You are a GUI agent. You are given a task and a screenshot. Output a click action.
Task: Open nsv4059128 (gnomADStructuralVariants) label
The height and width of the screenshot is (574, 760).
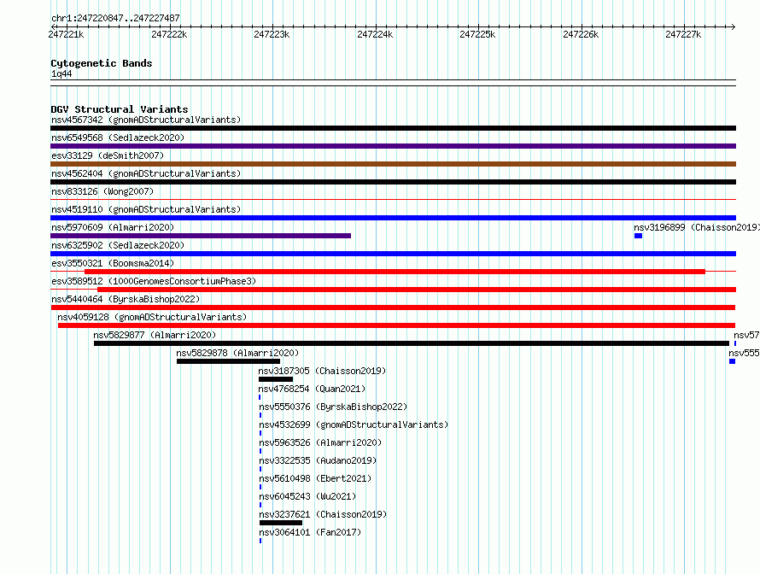pyautogui.click(x=152, y=317)
